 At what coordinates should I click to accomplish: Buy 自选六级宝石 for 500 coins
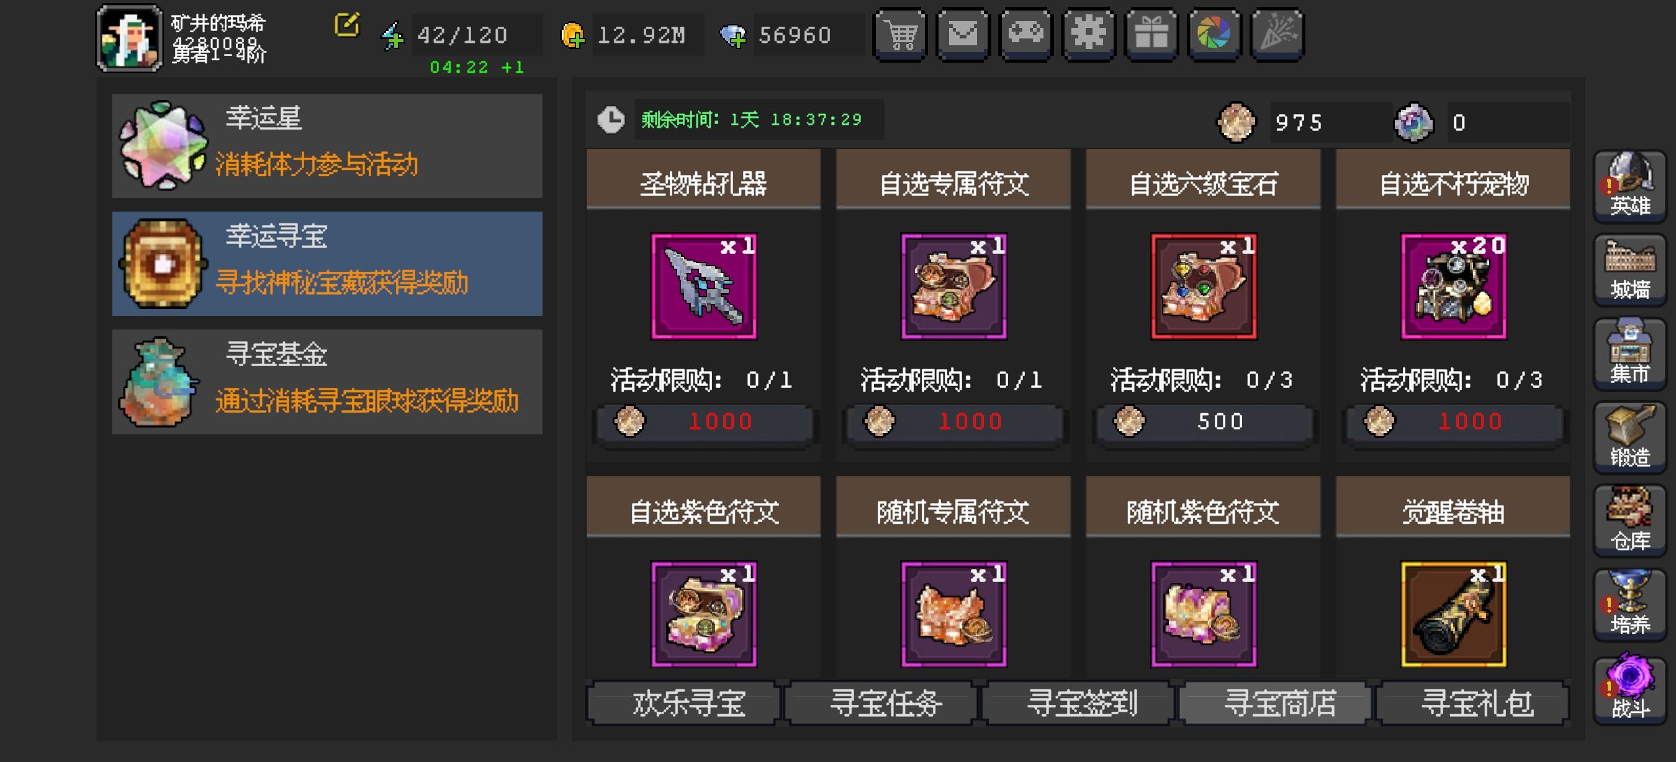1203,422
